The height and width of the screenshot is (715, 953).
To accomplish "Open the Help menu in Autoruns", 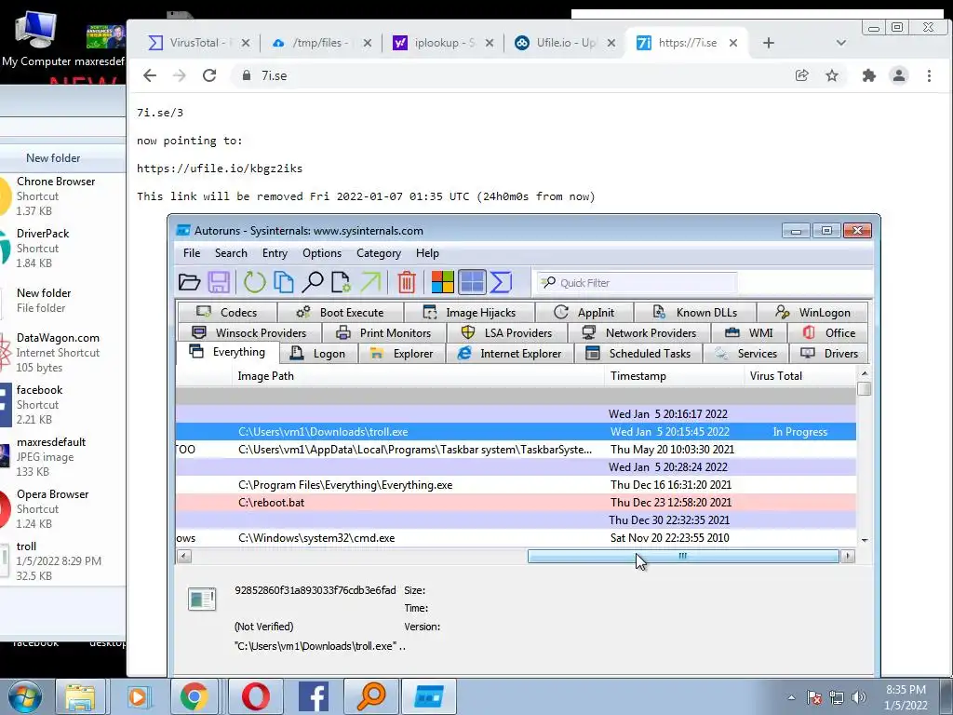I will click(427, 253).
